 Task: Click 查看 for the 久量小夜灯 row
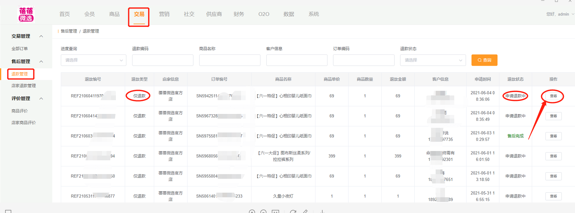(x=553, y=196)
